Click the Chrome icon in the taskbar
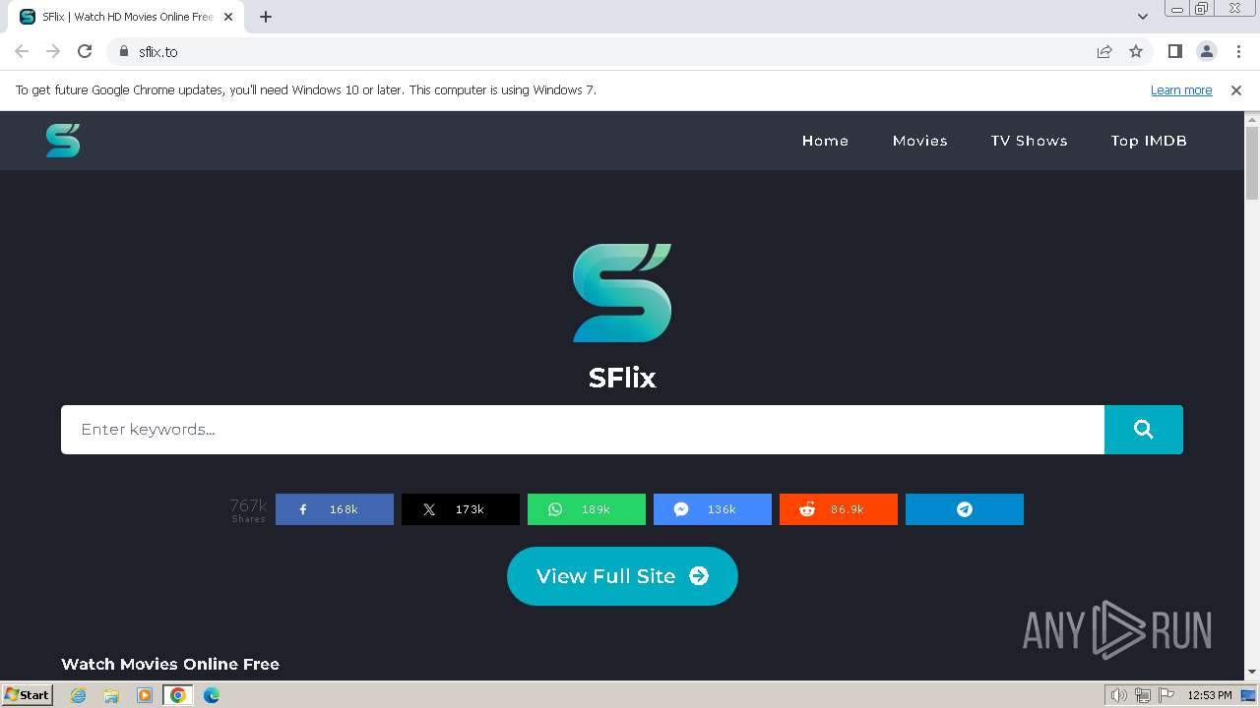The image size is (1260, 708). [x=178, y=695]
